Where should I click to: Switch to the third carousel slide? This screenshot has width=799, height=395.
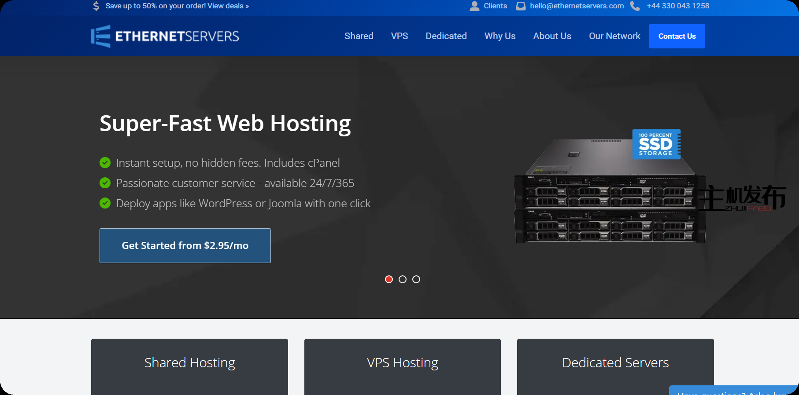[x=416, y=279]
